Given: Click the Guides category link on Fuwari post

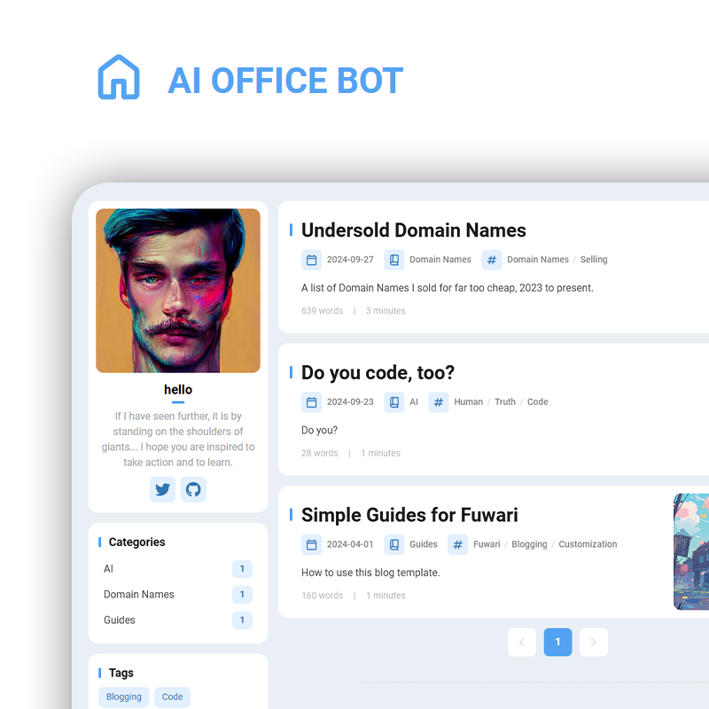Looking at the screenshot, I should pyautogui.click(x=424, y=544).
